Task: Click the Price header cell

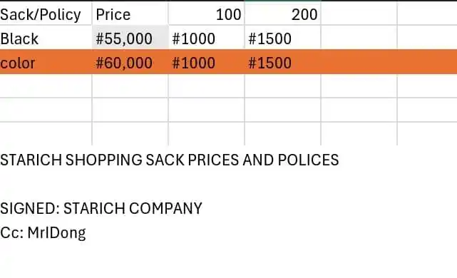Action: 130,14
